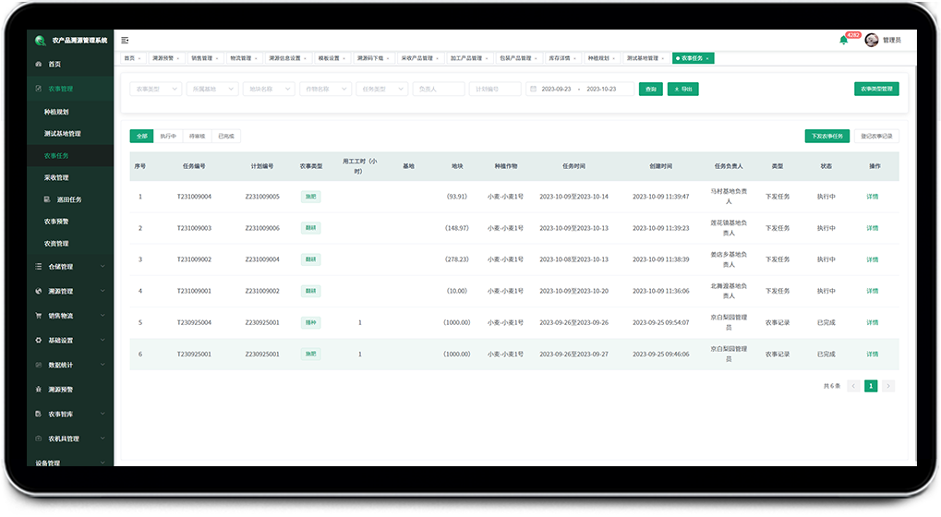Expand 数据统计 using its chevron arrow
The image size is (941, 517).
click(103, 365)
